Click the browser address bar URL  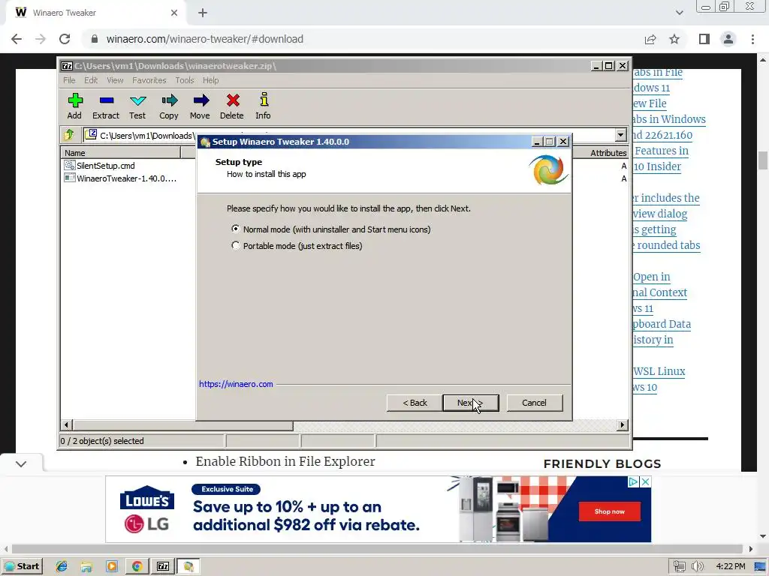coord(204,39)
